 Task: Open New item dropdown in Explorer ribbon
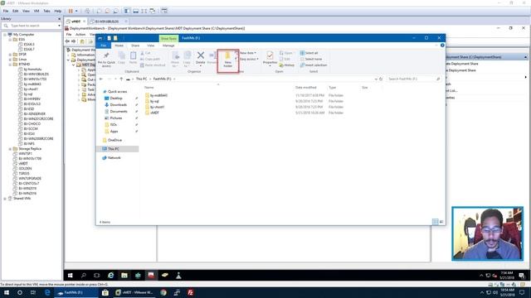pyautogui.click(x=248, y=53)
